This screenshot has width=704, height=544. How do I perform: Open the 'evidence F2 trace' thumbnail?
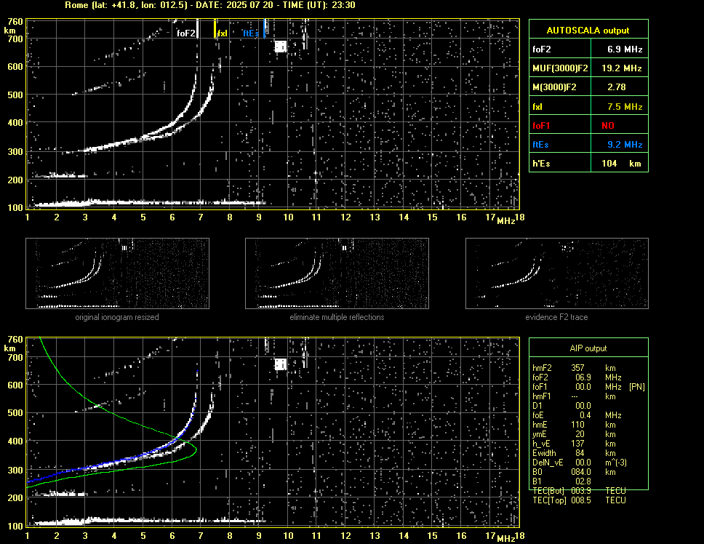[557, 273]
